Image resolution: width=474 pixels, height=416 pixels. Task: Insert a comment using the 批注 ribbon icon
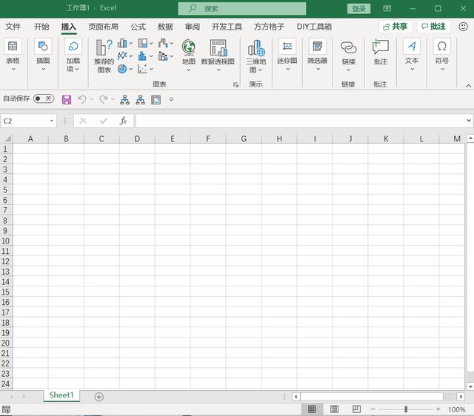click(x=380, y=52)
